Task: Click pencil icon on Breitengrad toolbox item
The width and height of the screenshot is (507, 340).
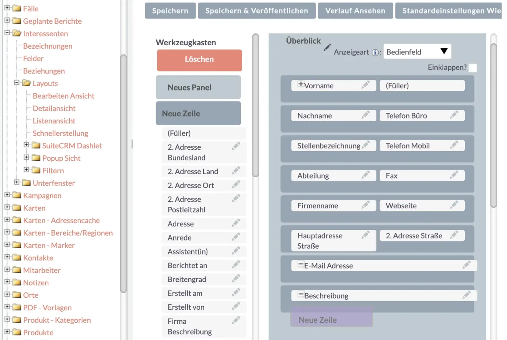Action: pos(236,278)
